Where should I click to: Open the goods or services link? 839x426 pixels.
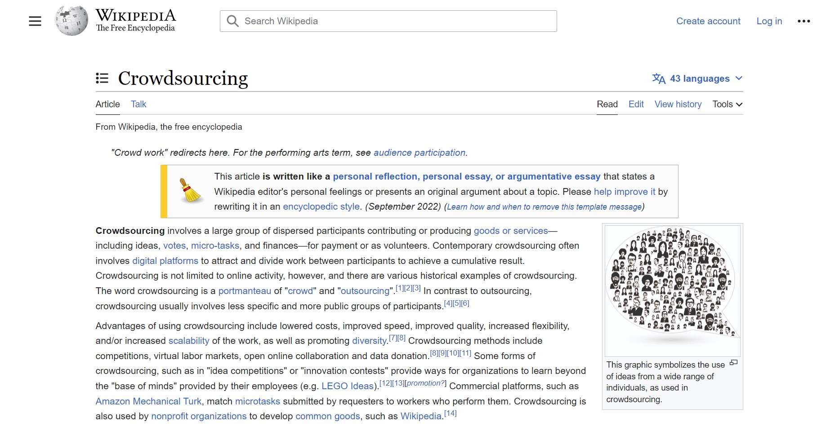(x=511, y=231)
